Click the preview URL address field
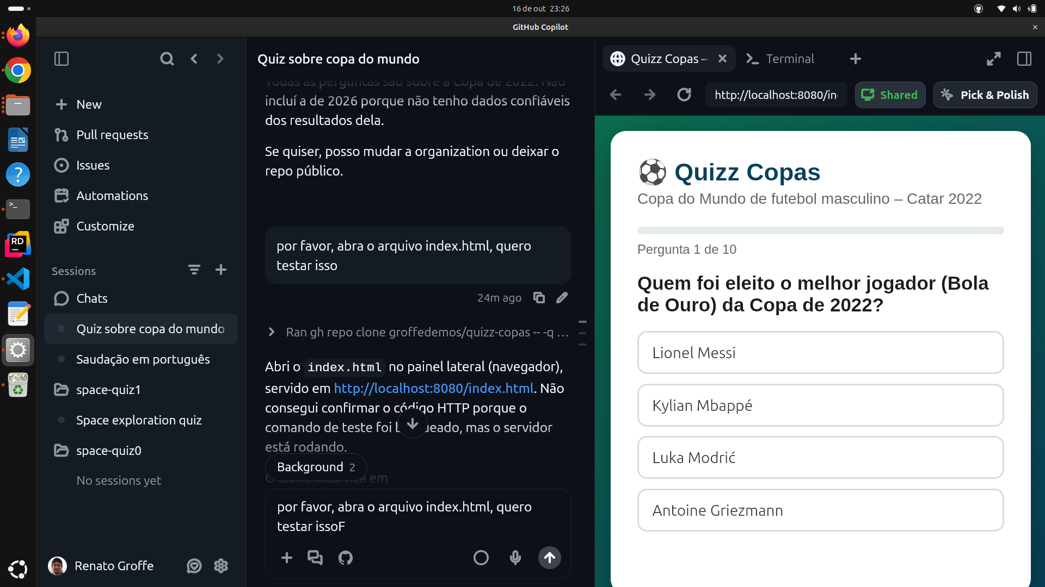1045x587 pixels. (x=776, y=95)
